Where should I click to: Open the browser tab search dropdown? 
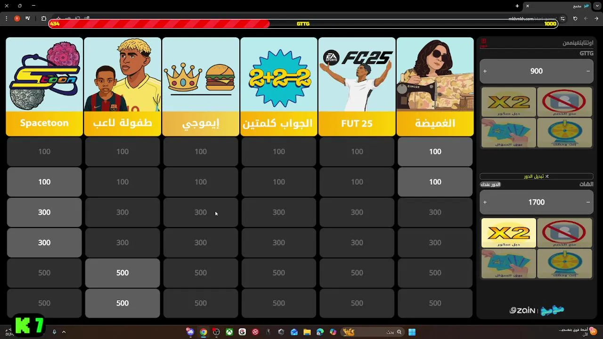[x=597, y=6]
